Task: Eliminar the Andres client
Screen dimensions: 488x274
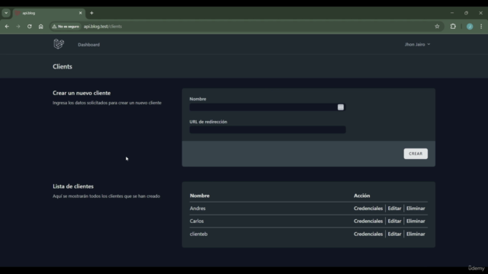Action: click(x=416, y=208)
